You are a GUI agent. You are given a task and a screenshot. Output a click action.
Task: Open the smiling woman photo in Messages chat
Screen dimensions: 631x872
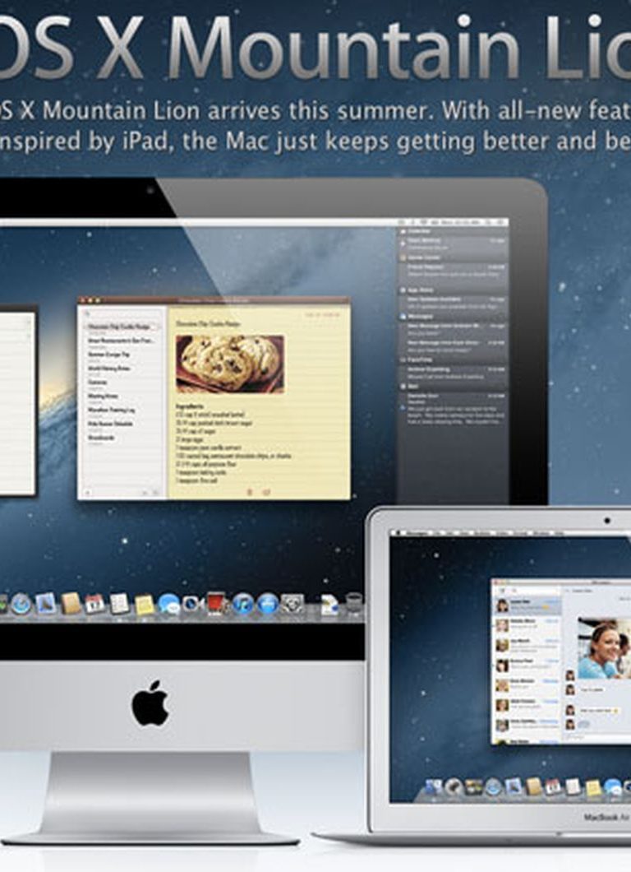[x=605, y=648]
